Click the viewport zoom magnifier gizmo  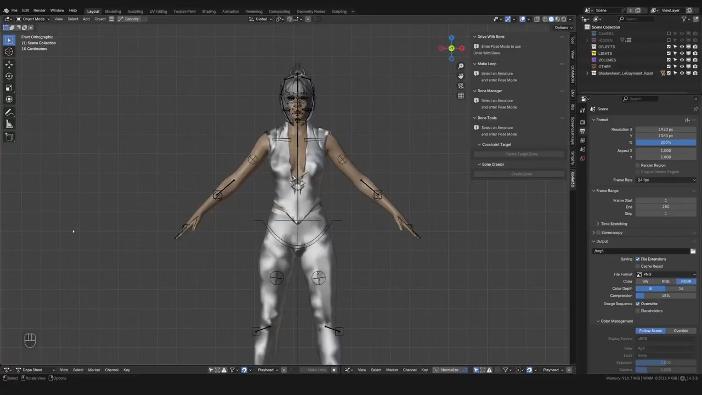[461, 66]
